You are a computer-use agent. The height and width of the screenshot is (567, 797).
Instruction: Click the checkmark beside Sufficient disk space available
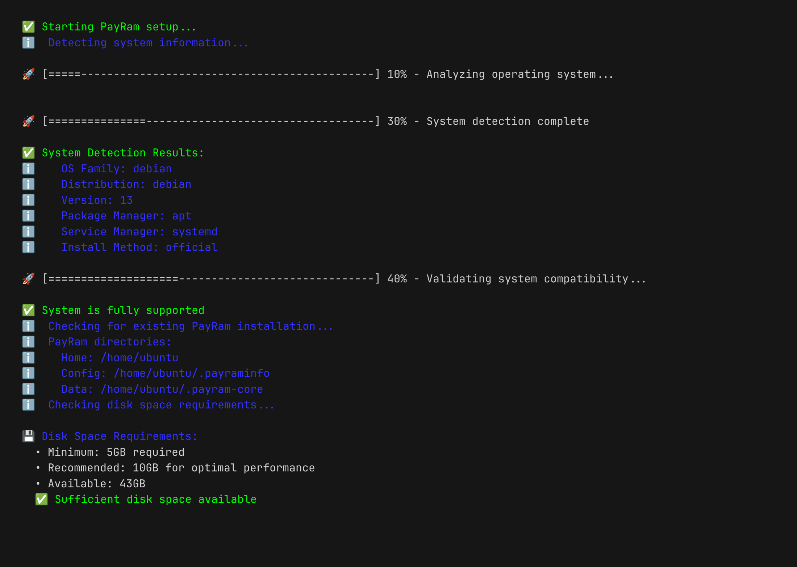click(x=42, y=499)
